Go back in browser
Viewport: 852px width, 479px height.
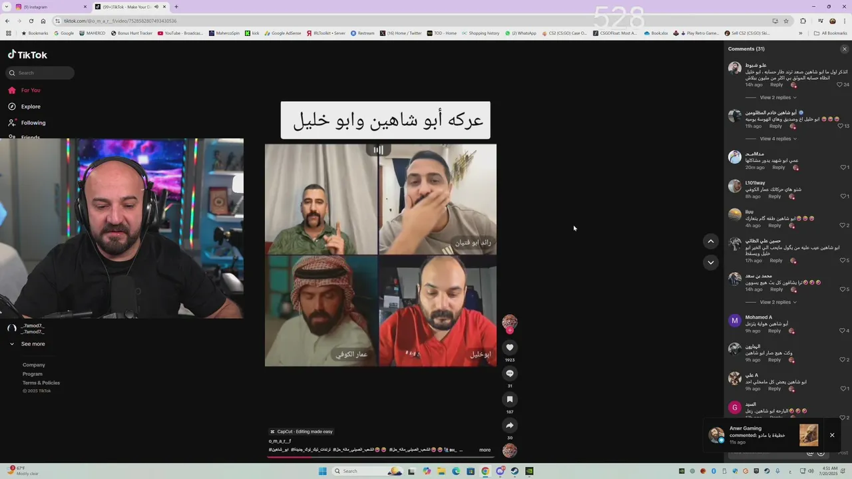click(x=7, y=21)
